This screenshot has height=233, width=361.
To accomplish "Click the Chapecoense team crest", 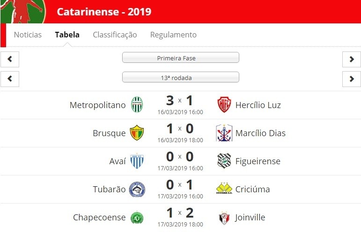I will pos(137,218).
